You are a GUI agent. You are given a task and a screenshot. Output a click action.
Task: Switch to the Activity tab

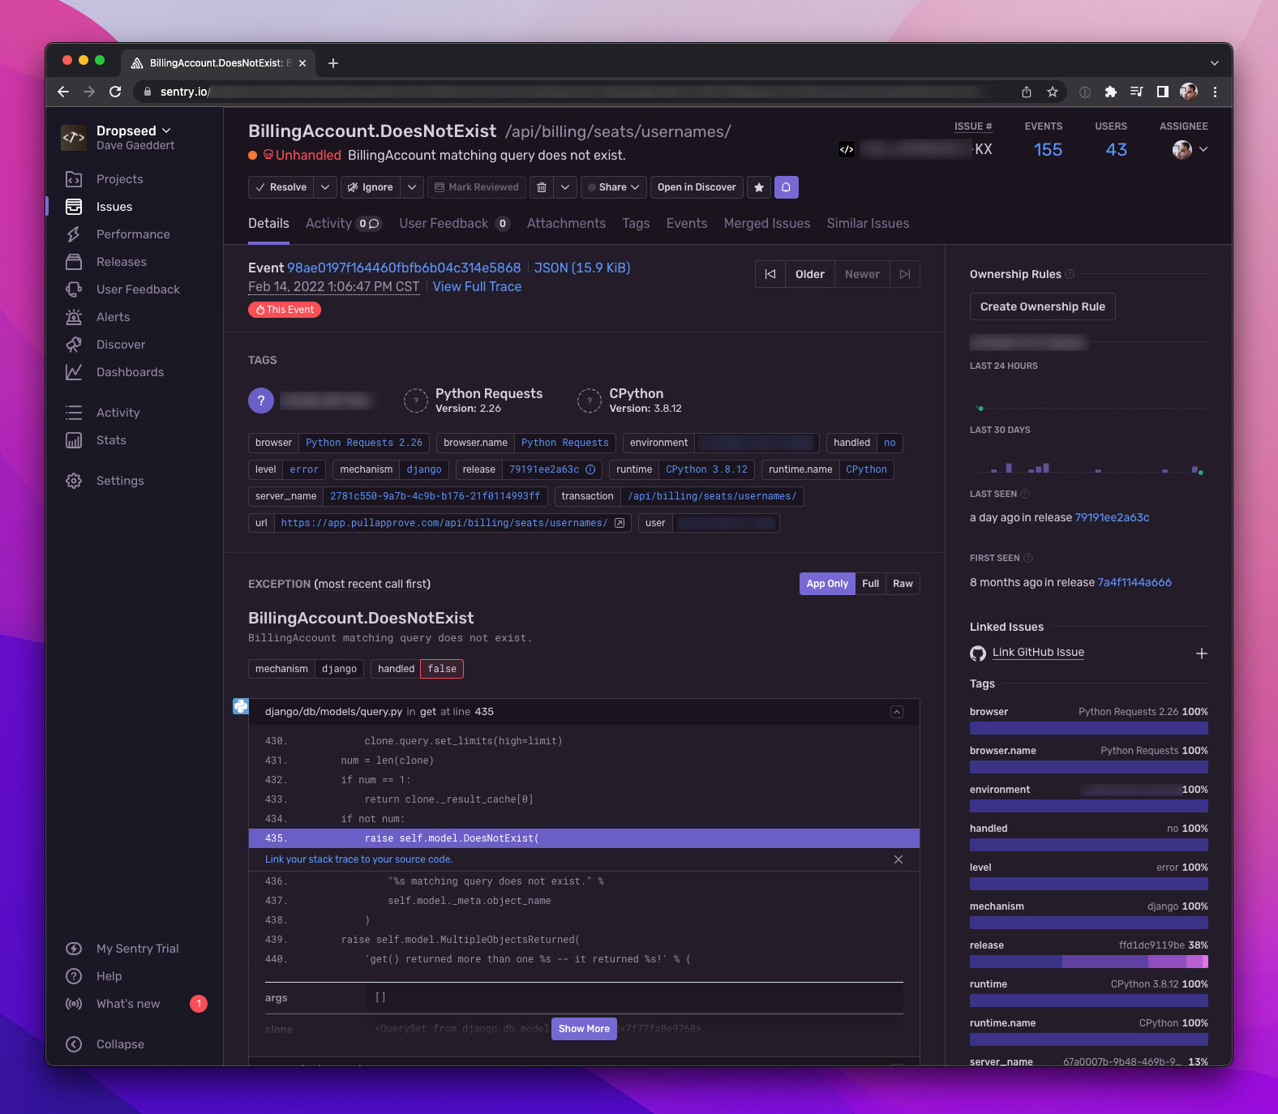[344, 224]
